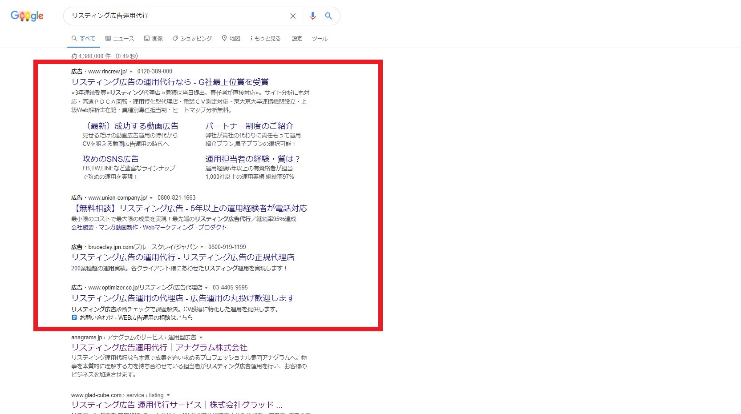Viewport: 741px width, 414px height.
Task: Expand dropdown arrow next to www.optimizer.co.jp
Action: (206, 288)
